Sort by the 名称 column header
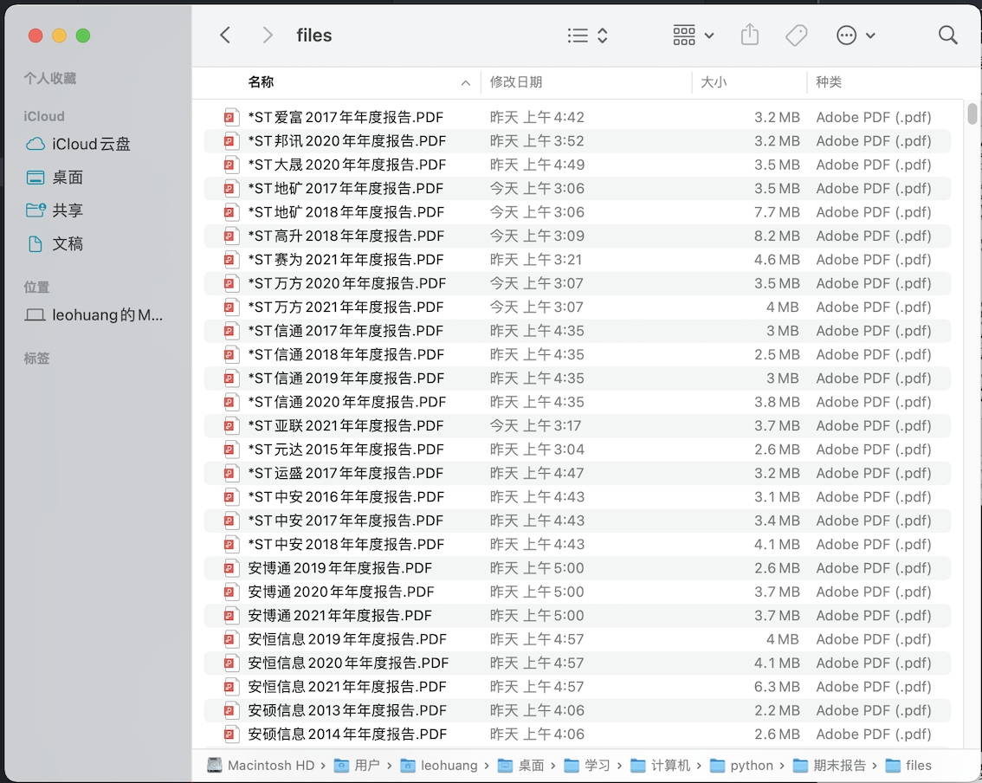982x783 pixels. (262, 82)
